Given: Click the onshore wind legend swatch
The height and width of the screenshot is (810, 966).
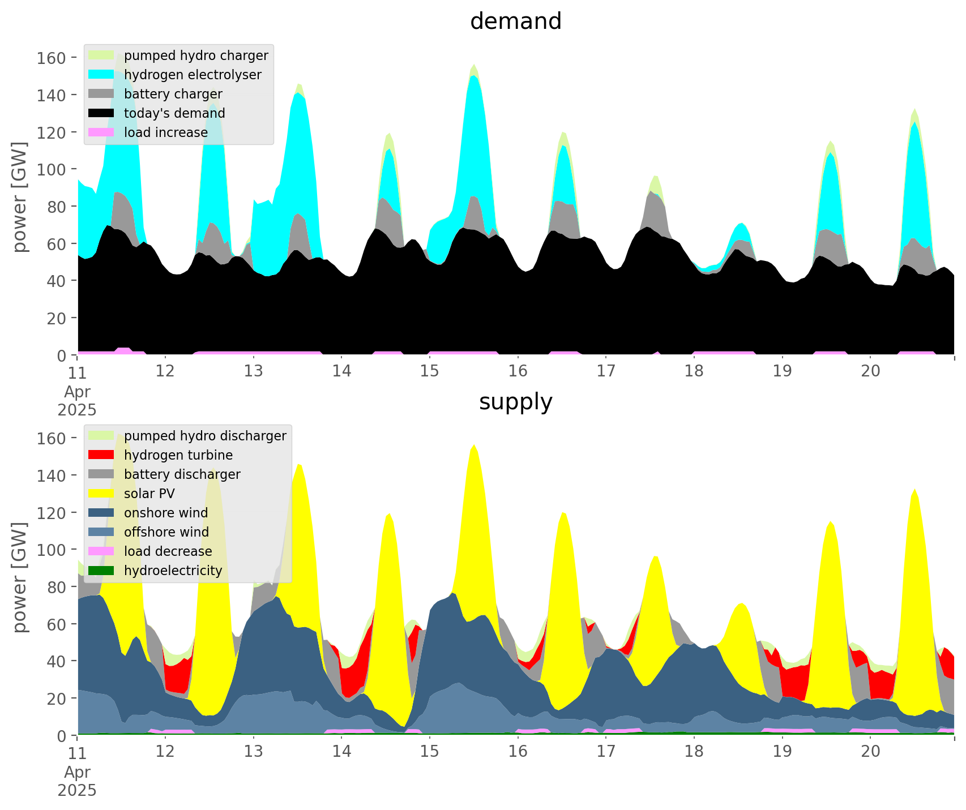Looking at the screenshot, I should [101, 513].
